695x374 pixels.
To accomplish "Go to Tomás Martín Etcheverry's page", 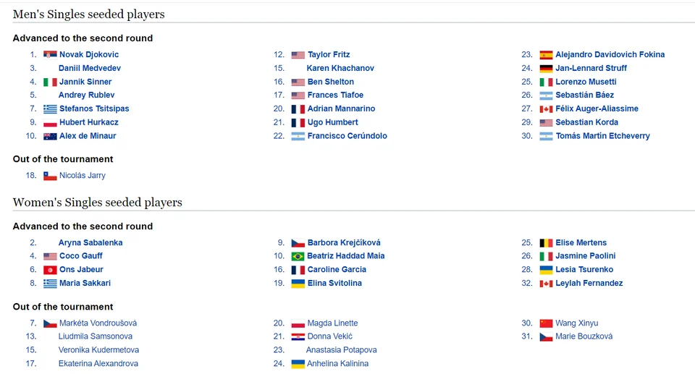I will pos(602,136).
